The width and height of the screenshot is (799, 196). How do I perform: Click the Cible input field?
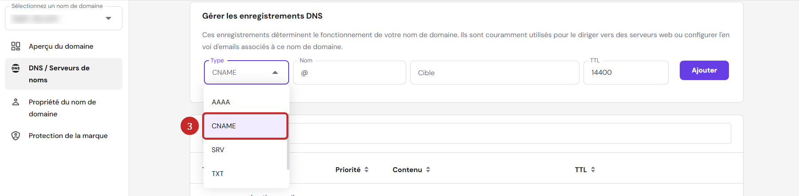pyautogui.click(x=495, y=73)
